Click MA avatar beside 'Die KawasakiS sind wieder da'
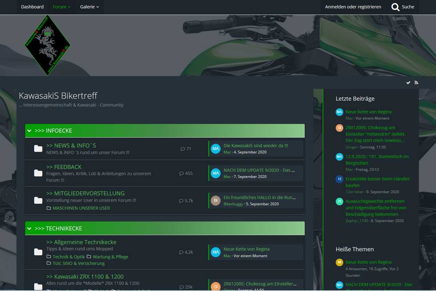436x291 pixels. tap(216, 148)
